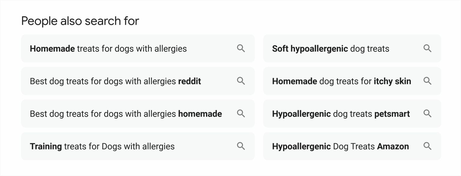
Task: Click the bolded 'itchy skin' text in its row
Action: point(393,81)
